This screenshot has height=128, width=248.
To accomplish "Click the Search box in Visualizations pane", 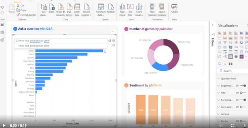I will (x=233, y=71).
